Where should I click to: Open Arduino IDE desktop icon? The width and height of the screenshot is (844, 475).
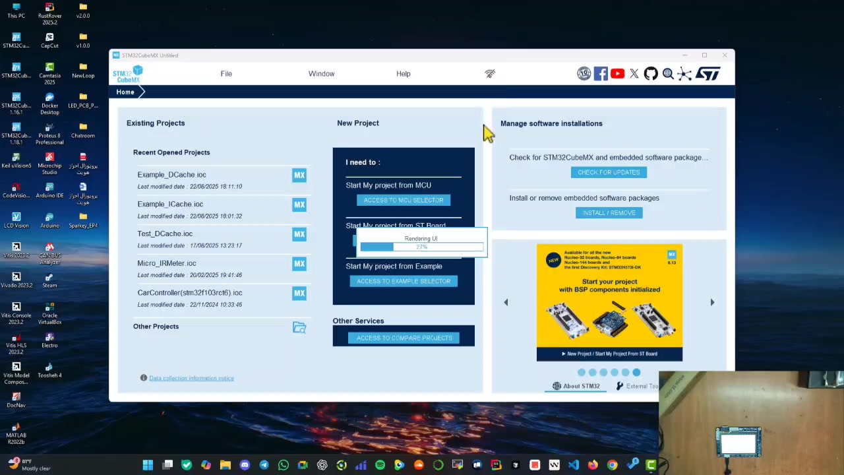click(49, 191)
